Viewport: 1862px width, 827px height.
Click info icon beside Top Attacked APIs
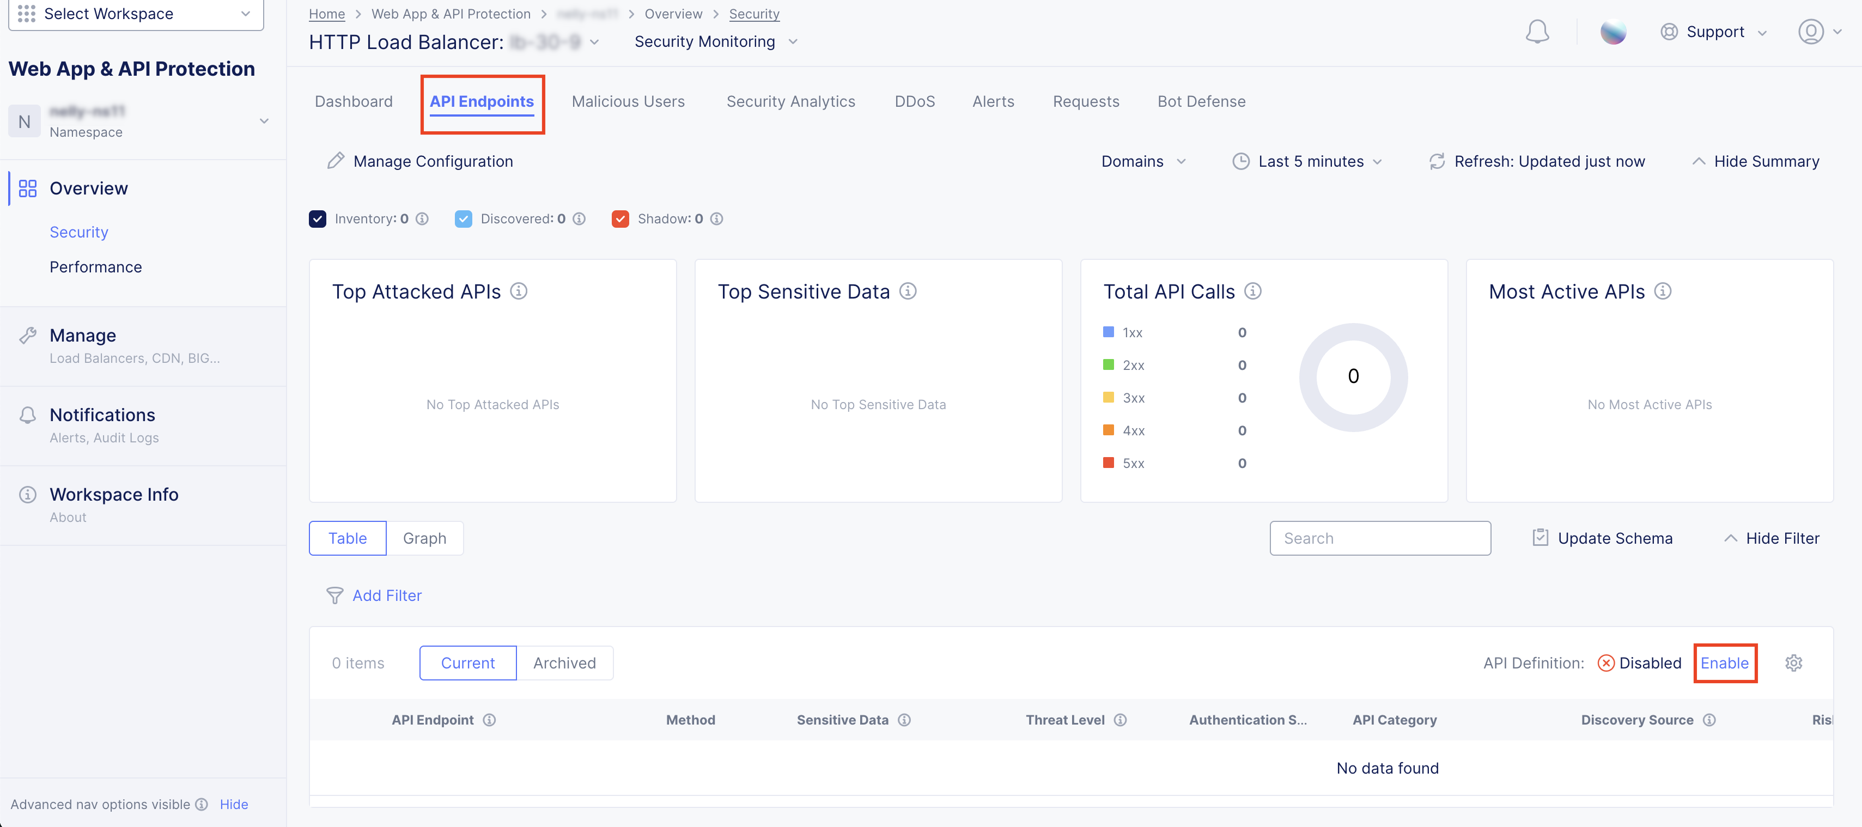click(x=518, y=291)
